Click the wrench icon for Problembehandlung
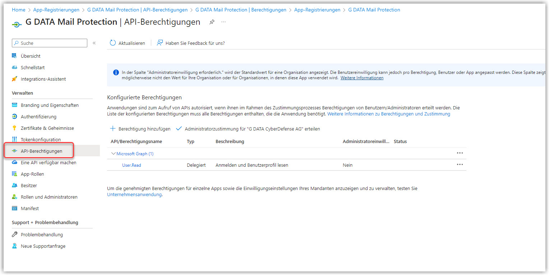This screenshot has height=275, width=549. coord(14,234)
